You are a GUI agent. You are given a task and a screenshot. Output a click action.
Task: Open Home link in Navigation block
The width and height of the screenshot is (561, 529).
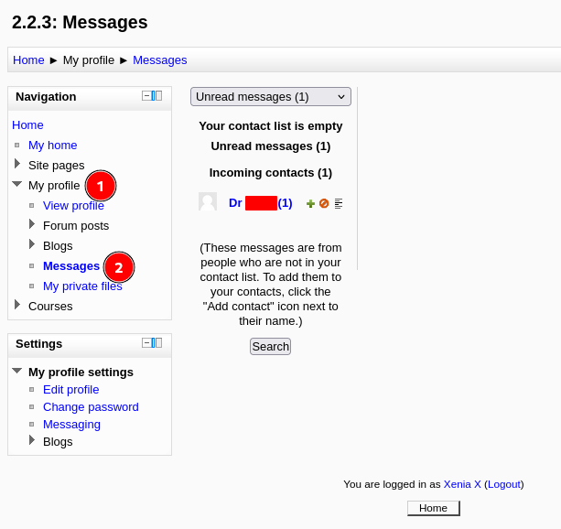point(27,124)
